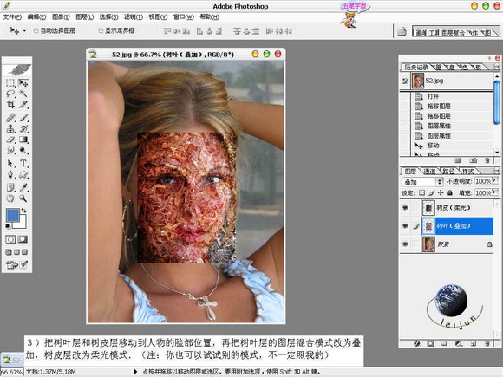The image size is (503, 377).
Task: Select the Eyedropper tool
Action: point(23,187)
